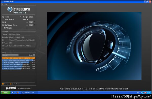Screen dimensions: 152x99
Task: Click the Cores x GHz value text
Action: [x=17, y=37]
